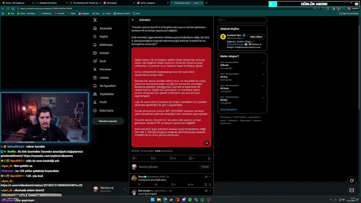Open iCloud bookmark

pos(107,14)
